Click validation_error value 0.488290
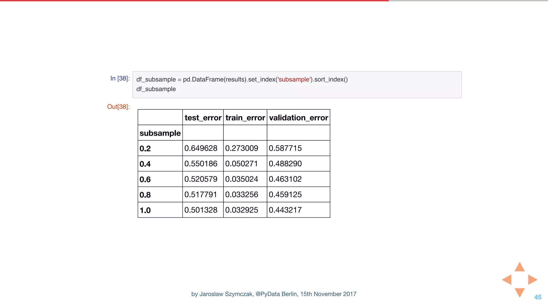 pos(285,164)
